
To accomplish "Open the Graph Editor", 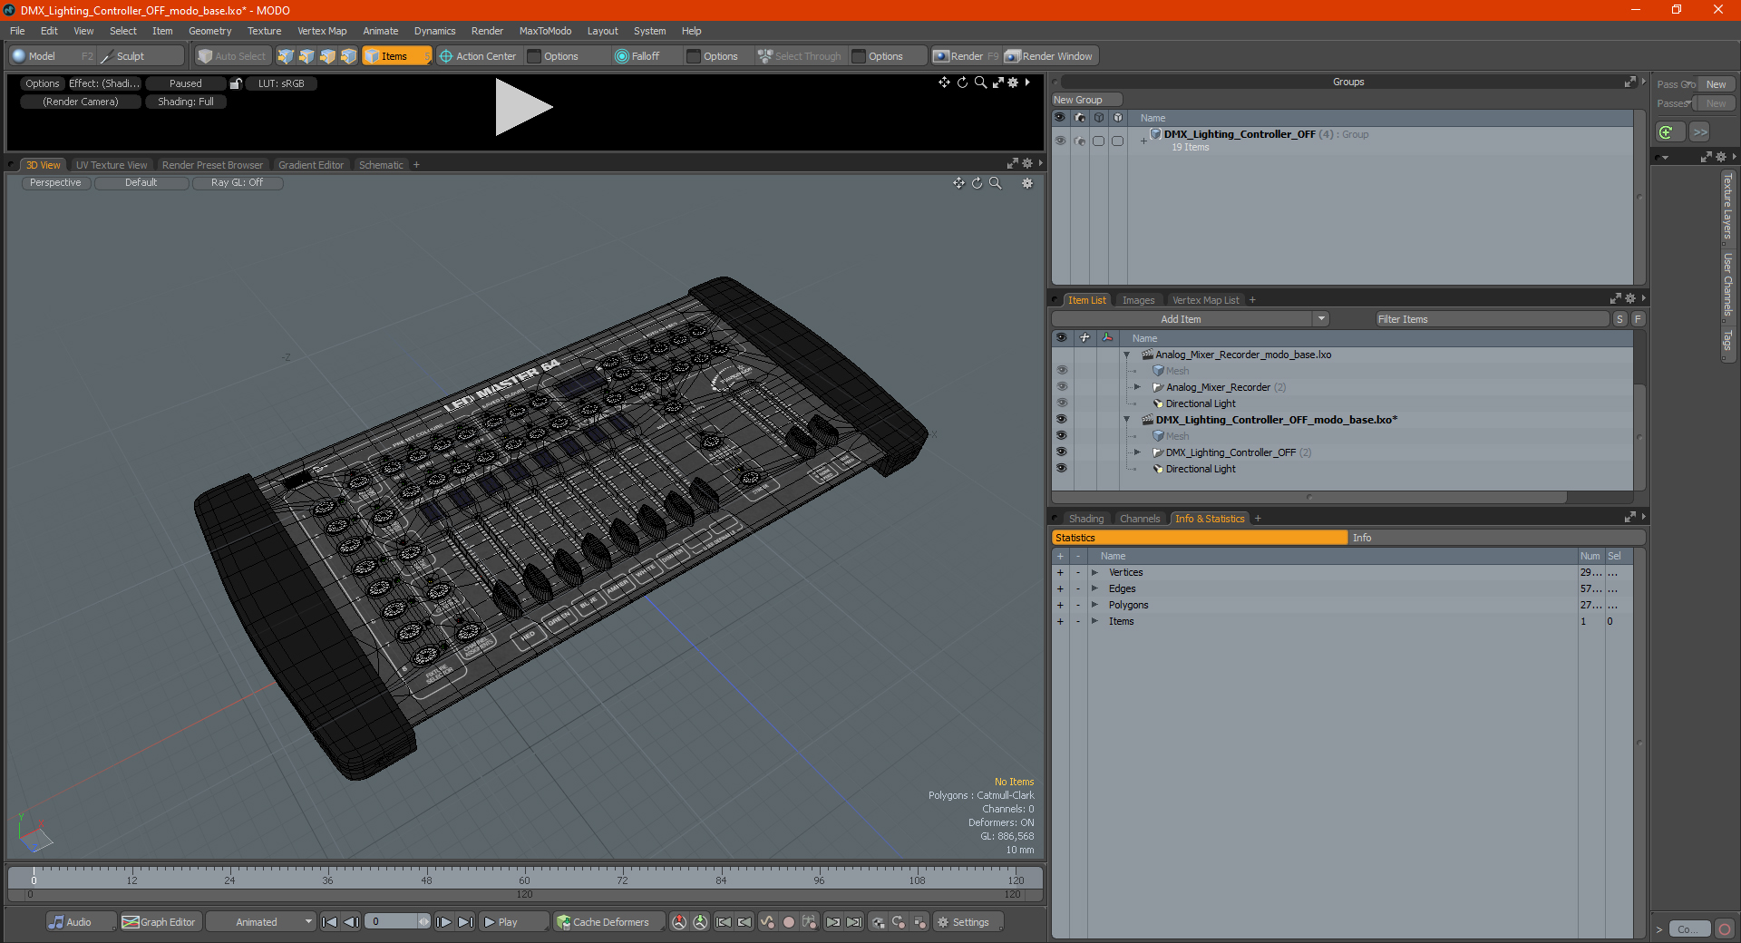I will 159,922.
